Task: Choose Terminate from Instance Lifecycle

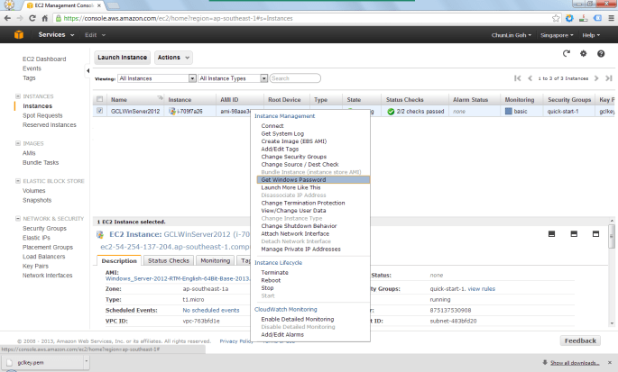Action: [x=274, y=272]
